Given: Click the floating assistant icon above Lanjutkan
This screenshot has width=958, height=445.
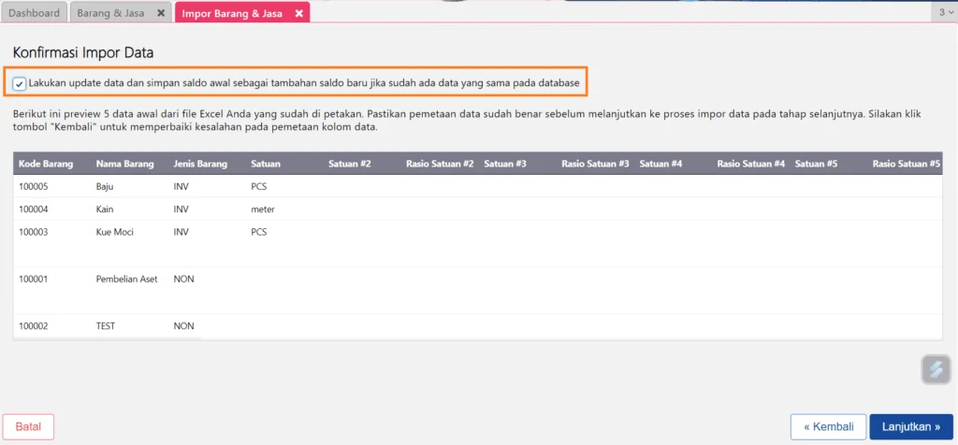Looking at the screenshot, I should pyautogui.click(x=935, y=369).
